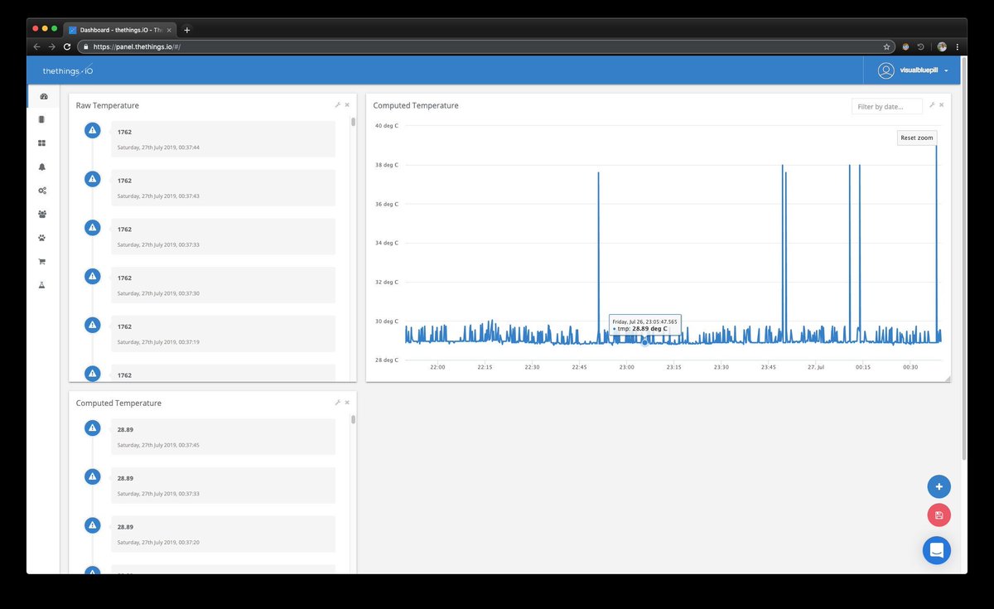
Task: Click the lower Computed Temperature list scrollbar
Action: pos(353,420)
